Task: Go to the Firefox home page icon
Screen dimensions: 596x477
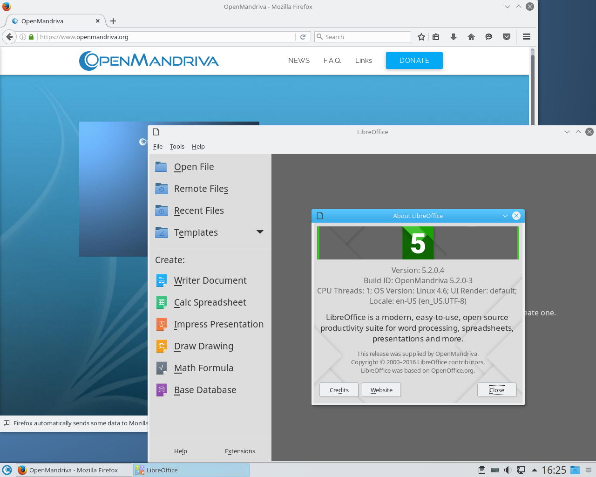Action: (x=471, y=37)
